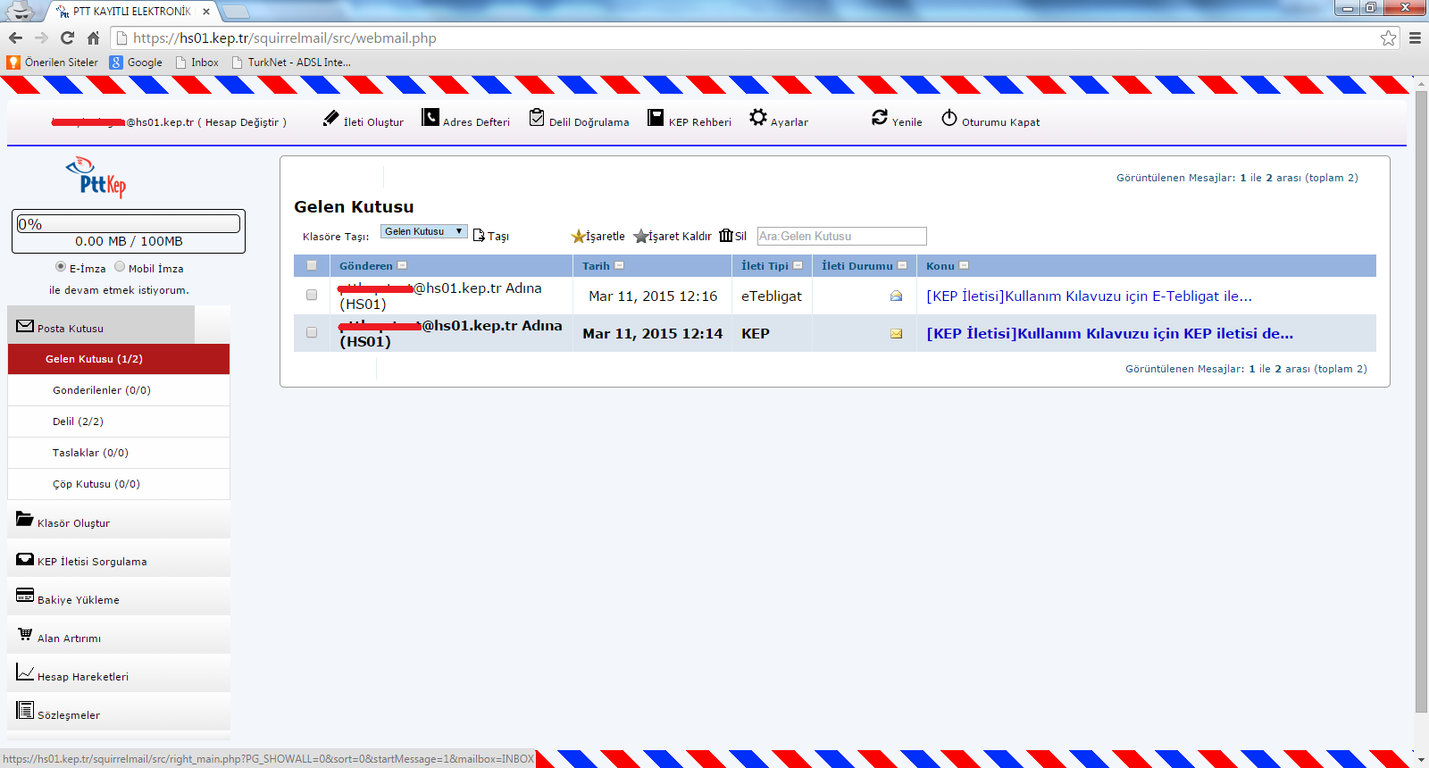Click the Mar 11, 2015 12:14 date cell
Screen dimensions: 1429x768
pos(653,334)
